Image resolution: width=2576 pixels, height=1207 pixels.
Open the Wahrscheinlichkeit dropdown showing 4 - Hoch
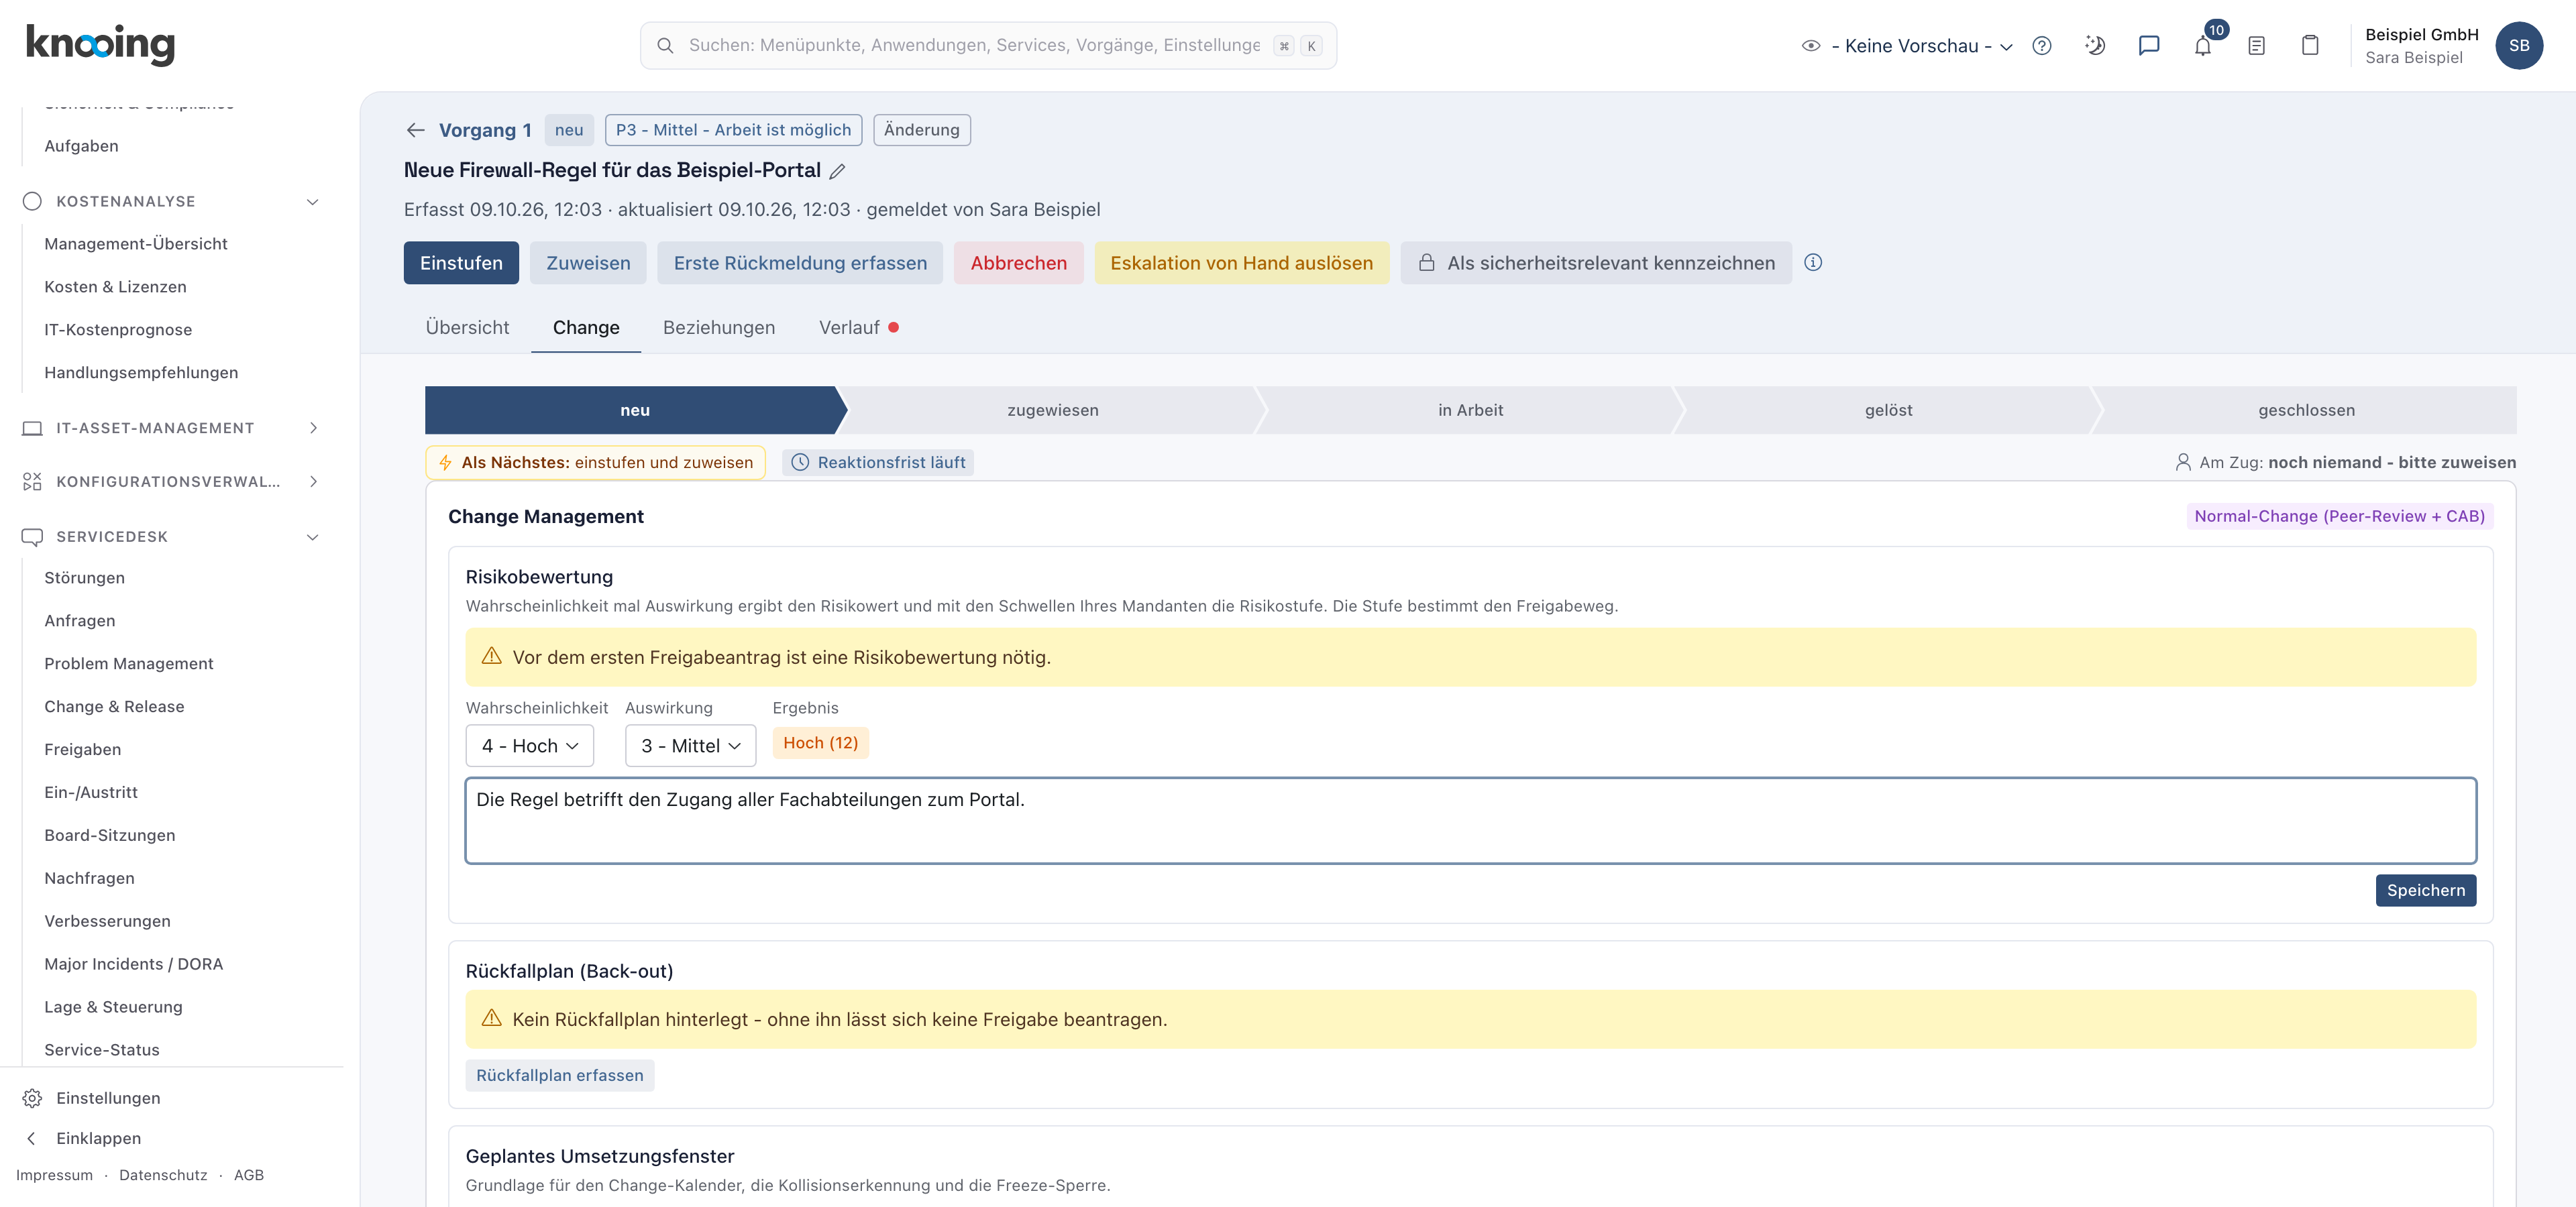coord(530,746)
